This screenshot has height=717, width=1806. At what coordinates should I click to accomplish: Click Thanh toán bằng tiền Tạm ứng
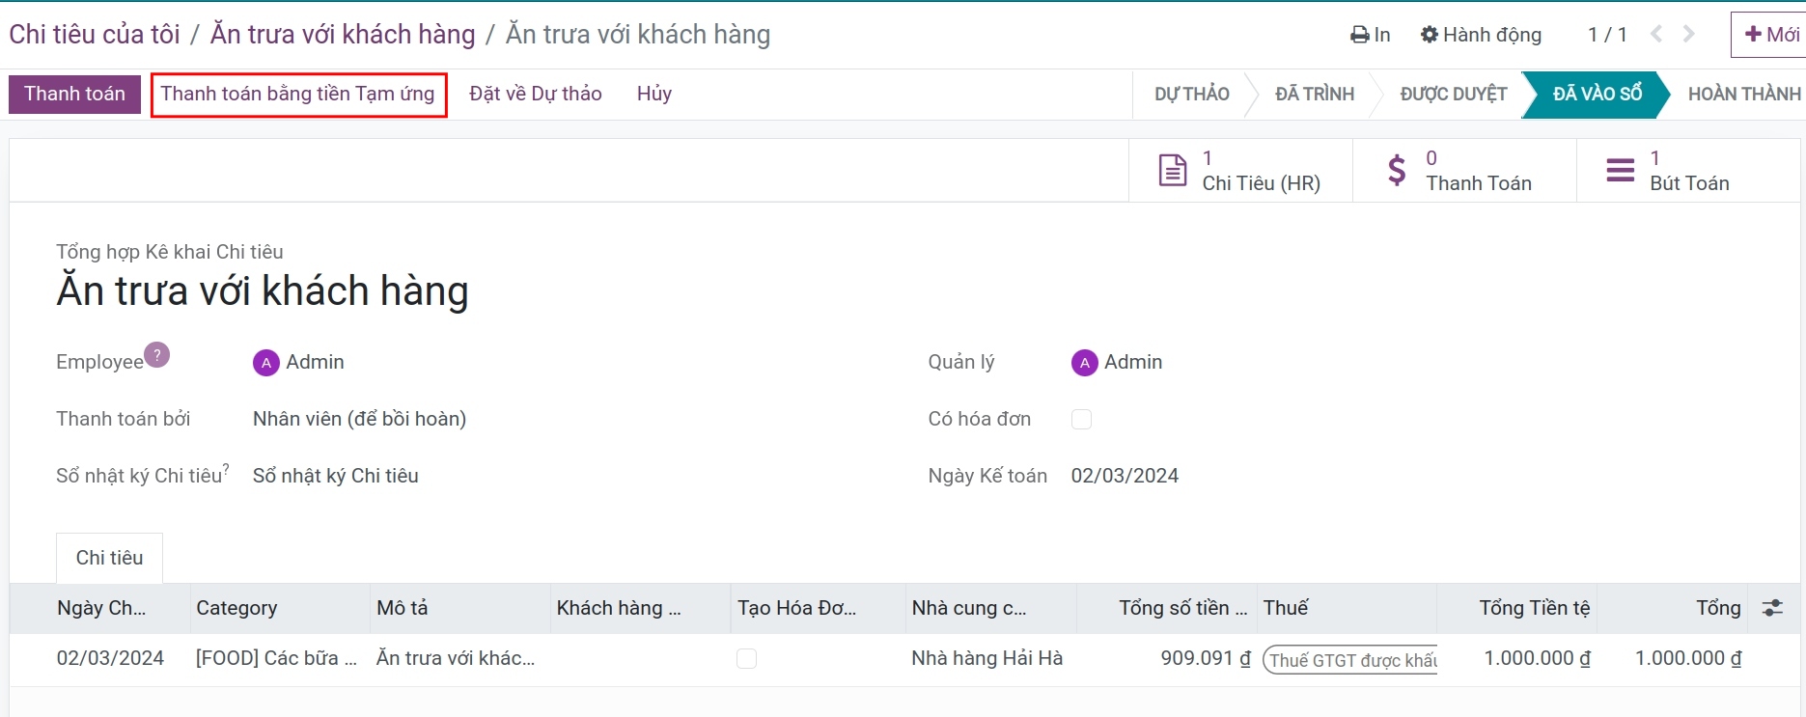298,94
